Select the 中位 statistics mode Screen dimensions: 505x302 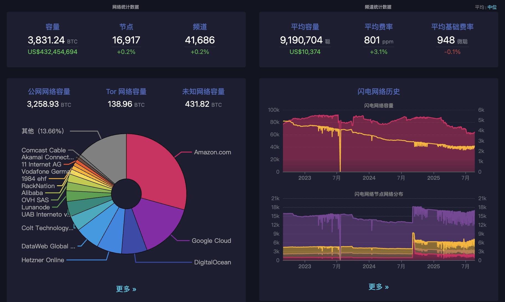492,7
